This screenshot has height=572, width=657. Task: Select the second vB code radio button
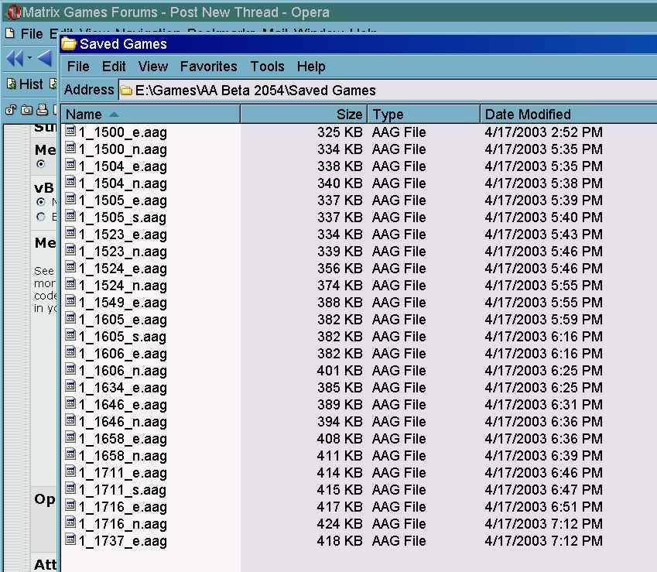pyautogui.click(x=41, y=217)
